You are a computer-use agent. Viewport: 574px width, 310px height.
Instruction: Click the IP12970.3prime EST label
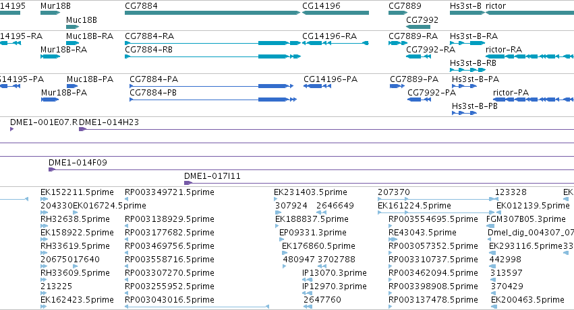coord(335,286)
